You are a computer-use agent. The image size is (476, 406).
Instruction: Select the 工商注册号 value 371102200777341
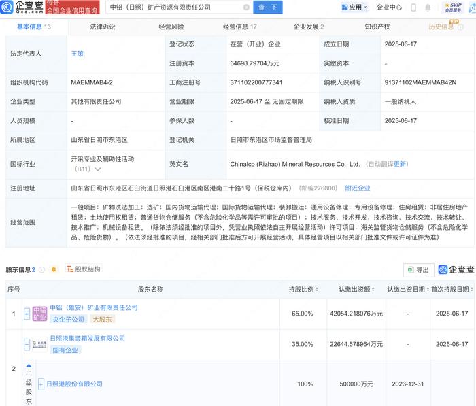coord(256,82)
